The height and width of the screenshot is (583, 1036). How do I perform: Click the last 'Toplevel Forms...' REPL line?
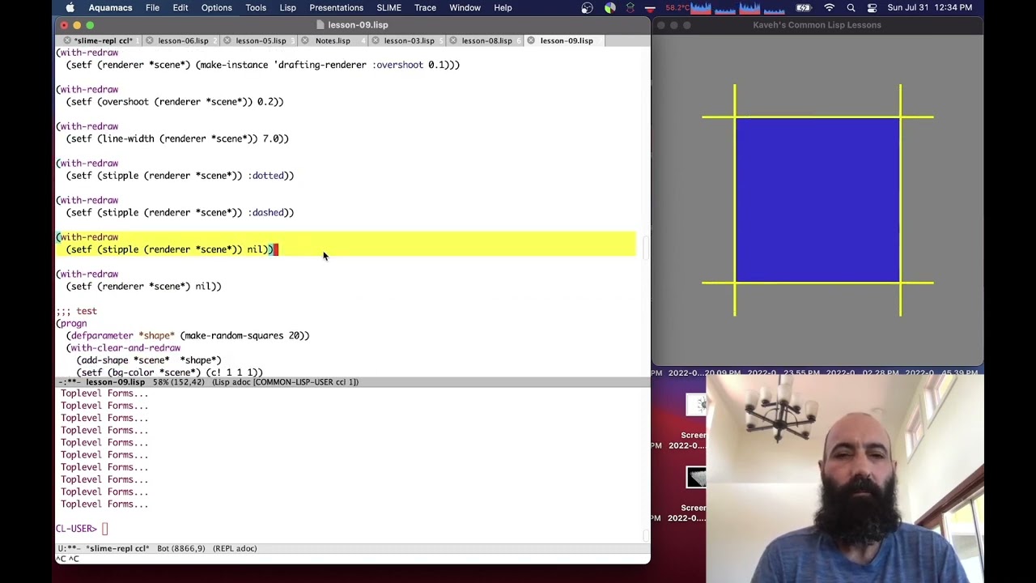[104, 504]
